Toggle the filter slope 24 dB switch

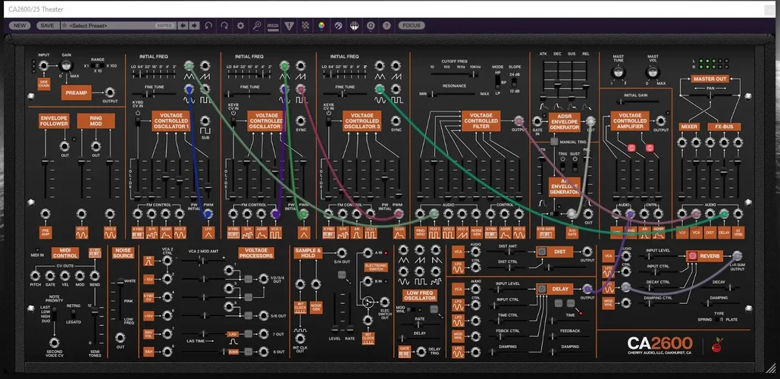pos(515,83)
